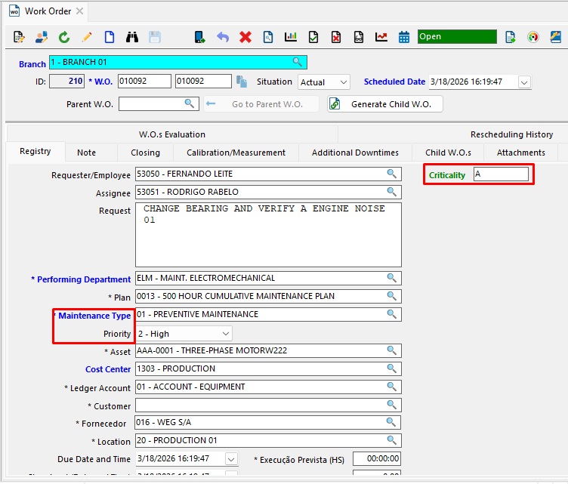Open the Scheduled Date picker dropdown
The height and width of the screenshot is (484, 568).
click(x=524, y=82)
